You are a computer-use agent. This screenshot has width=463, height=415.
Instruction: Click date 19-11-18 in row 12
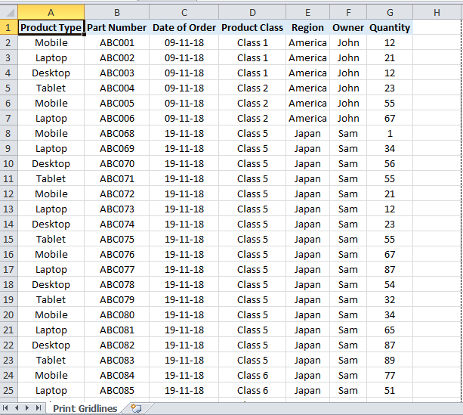coord(184,194)
